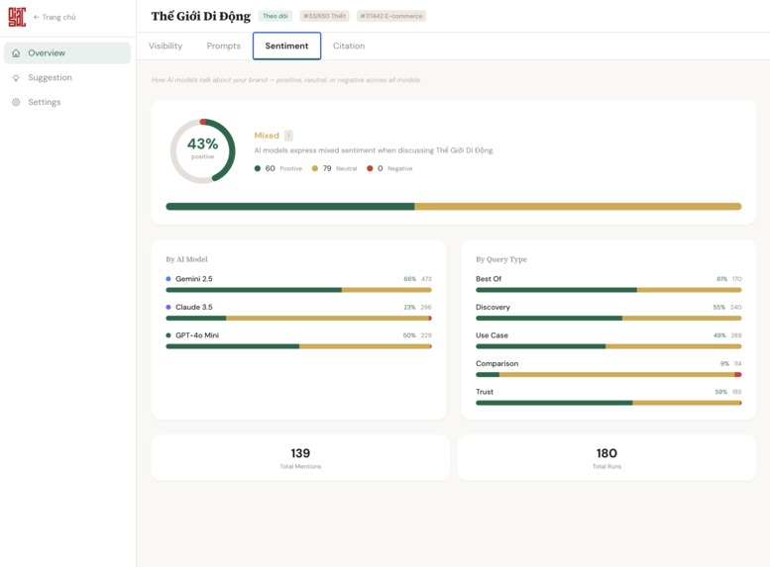The height and width of the screenshot is (567, 770).
Task: Click the red Negative legend dot
Action: [370, 168]
